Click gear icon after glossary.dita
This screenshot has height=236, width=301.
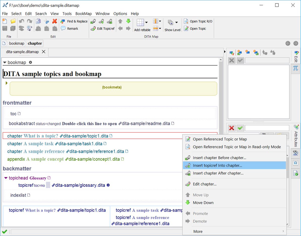tap(108, 185)
